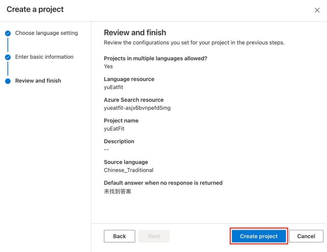Click the blue circle for Review and finish step
The height and width of the screenshot is (252, 327).
[8, 81]
